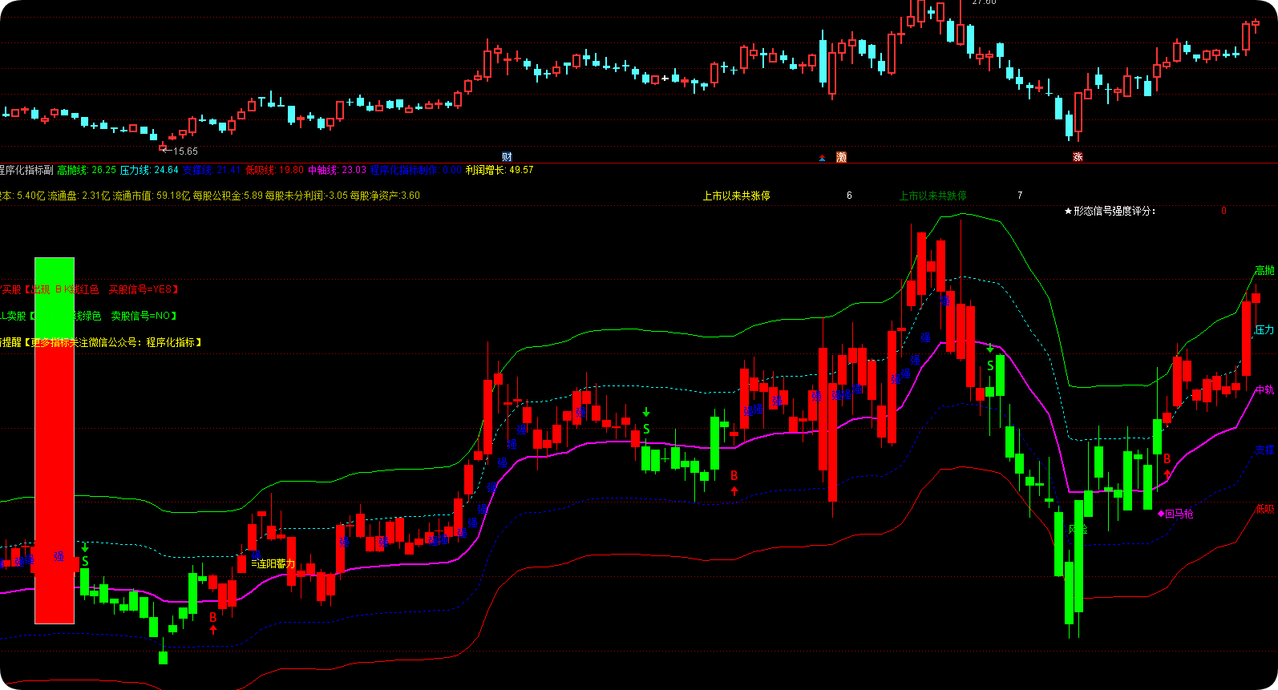Click the 支撑线: 21.41 indicator value
The height and width of the screenshot is (690, 1278).
point(212,170)
